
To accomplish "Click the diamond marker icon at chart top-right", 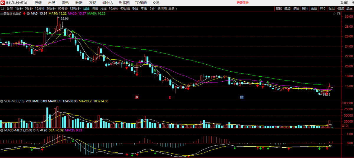I will (x=334, y=14).
